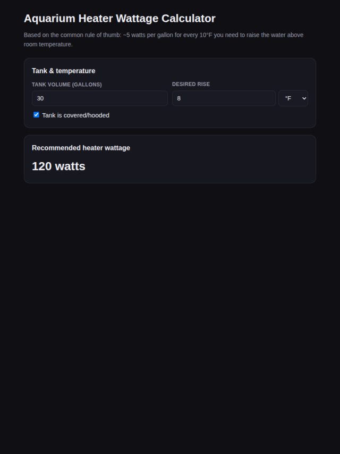Click the 'Tank is covered/hooded' label text

point(76,115)
